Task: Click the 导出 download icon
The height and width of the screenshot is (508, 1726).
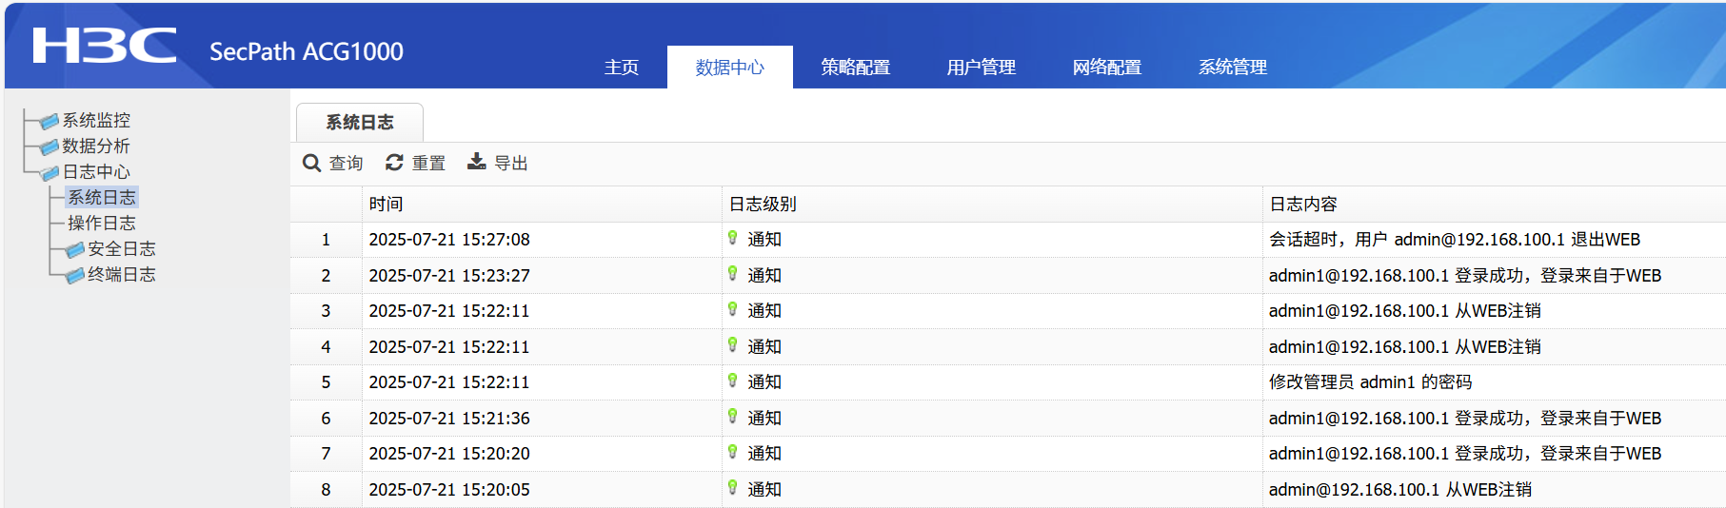Action: pyautogui.click(x=477, y=162)
